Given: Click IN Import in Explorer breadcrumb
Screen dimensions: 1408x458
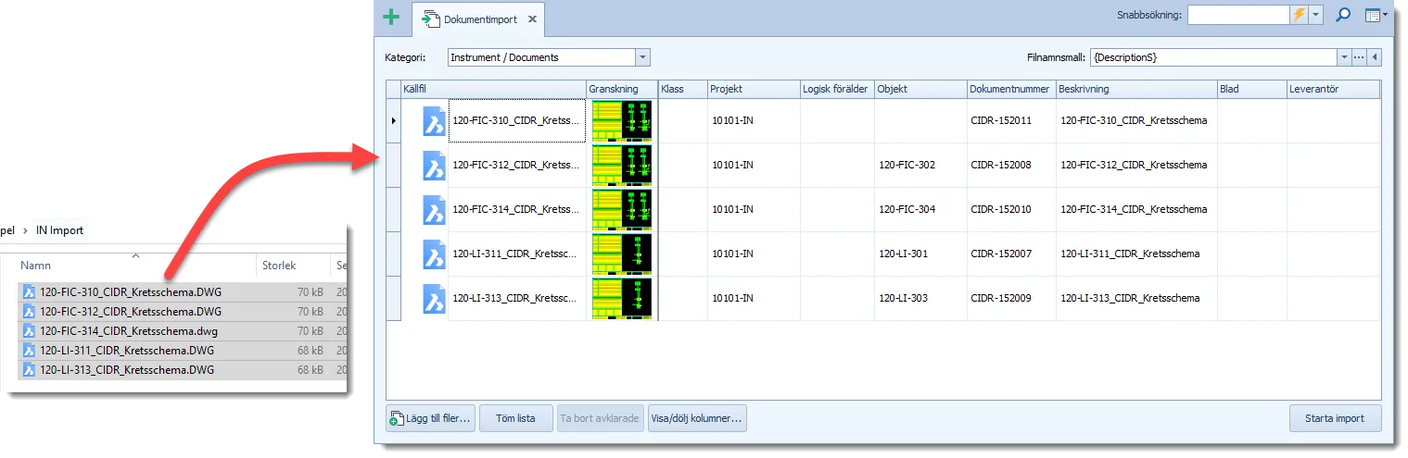Looking at the screenshot, I should 59,230.
